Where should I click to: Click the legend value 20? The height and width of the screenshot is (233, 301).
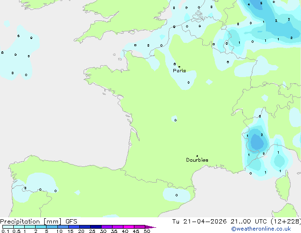tap(81, 231)
